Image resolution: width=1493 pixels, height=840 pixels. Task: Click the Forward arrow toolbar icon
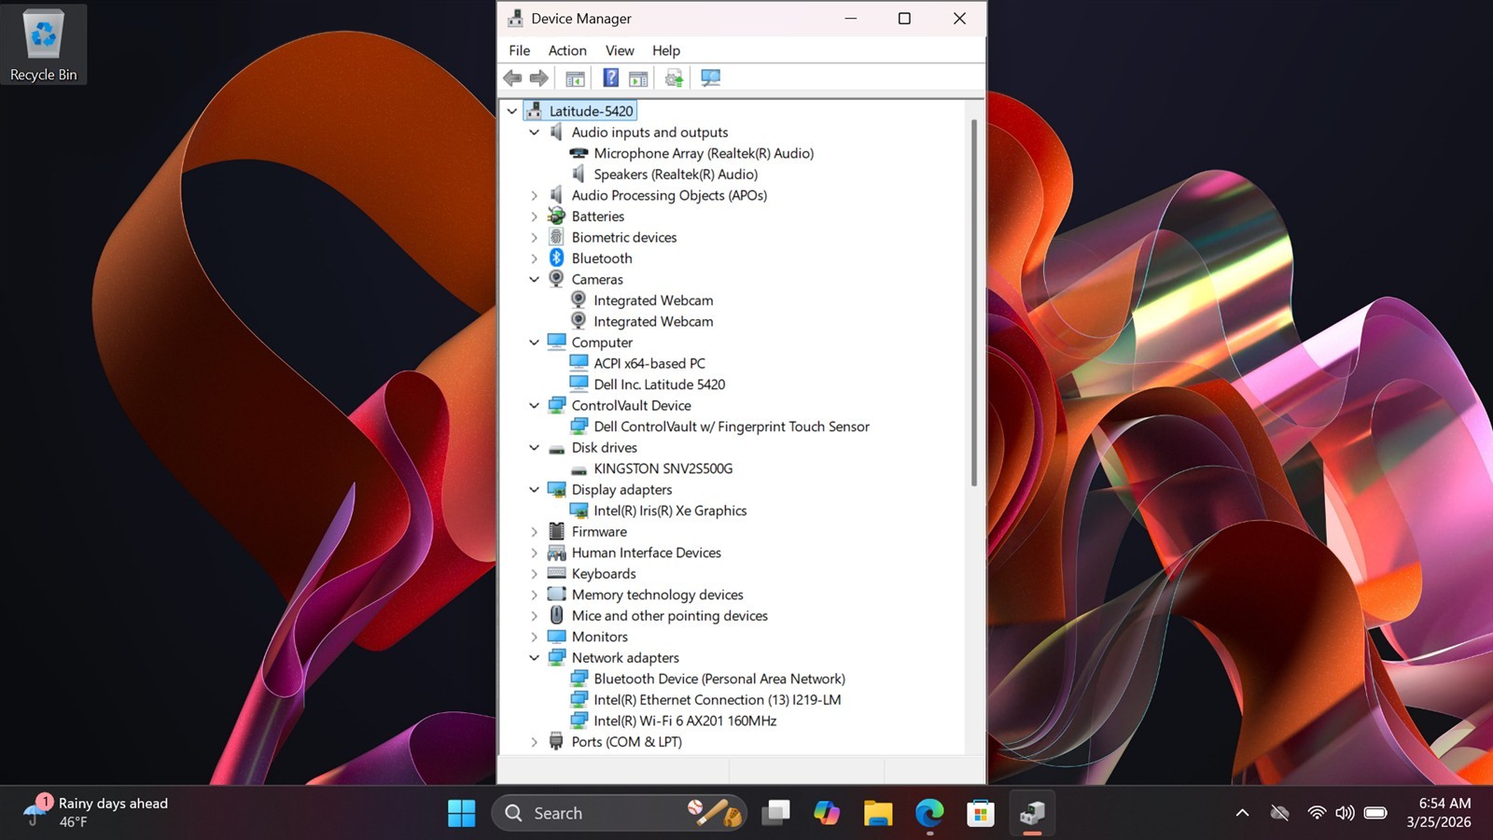click(539, 78)
